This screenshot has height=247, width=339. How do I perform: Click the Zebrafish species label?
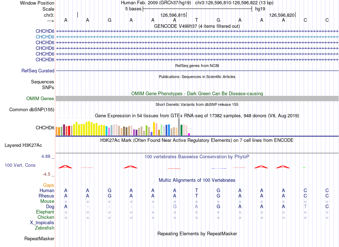tap(45, 228)
